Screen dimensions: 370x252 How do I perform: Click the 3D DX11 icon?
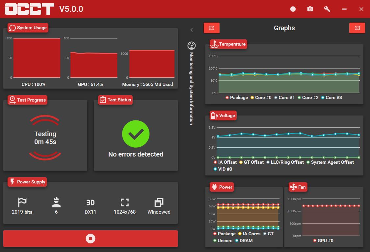click(91, 202)
